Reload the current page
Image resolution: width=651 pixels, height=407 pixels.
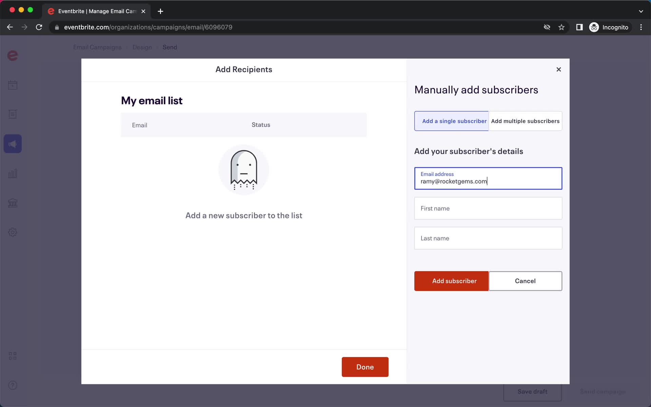(x=39, y=27)
